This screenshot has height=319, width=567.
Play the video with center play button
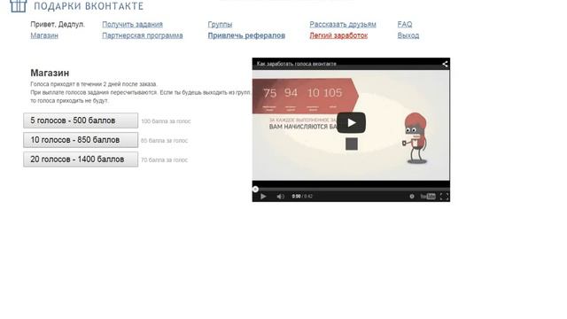[x=351, y=123]
